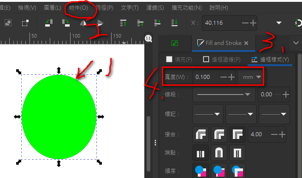302x178 pixels.
Task: Select the miter join style
Action: click(237, 134)
